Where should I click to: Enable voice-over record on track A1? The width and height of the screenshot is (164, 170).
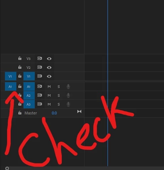click(68, 86)
